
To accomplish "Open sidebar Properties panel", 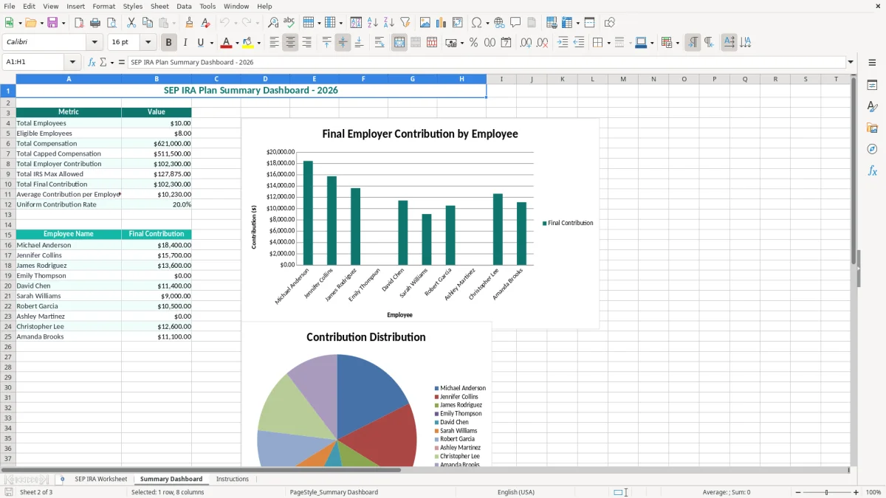I will point(872,86).
